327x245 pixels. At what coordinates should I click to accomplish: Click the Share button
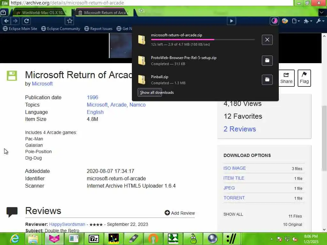click(286, 78)
